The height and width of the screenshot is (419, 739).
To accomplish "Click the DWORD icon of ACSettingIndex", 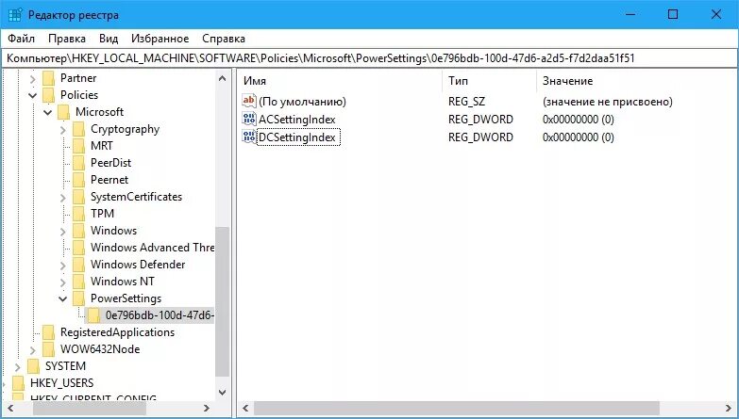I will [248, 119].
